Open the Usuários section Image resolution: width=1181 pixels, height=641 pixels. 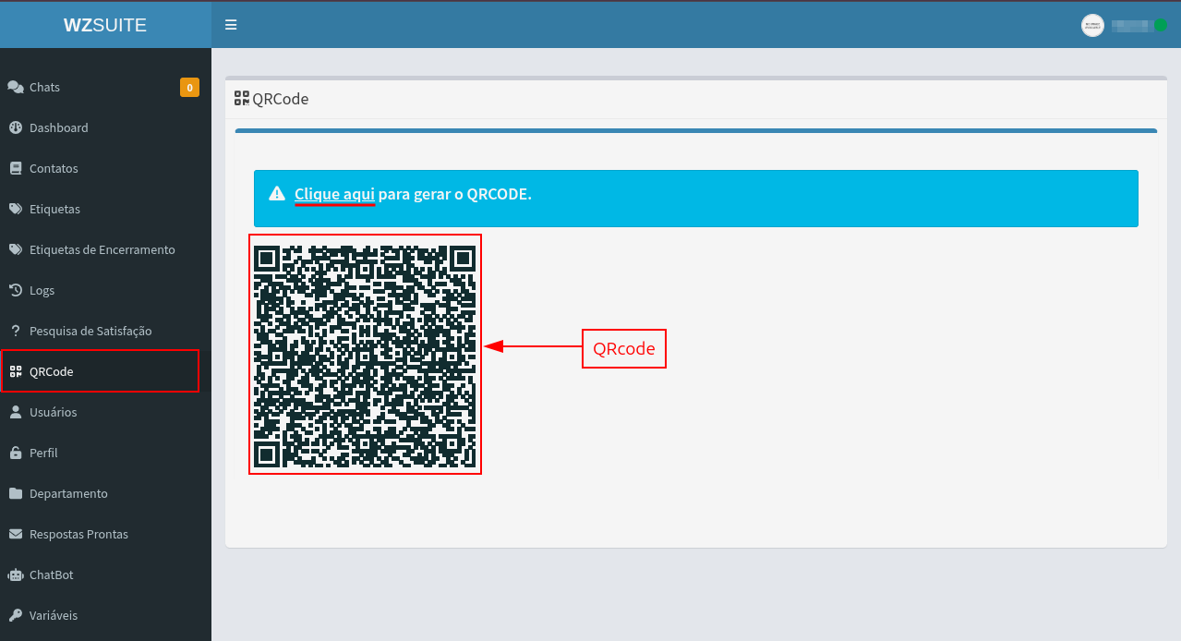click(105, 412)
